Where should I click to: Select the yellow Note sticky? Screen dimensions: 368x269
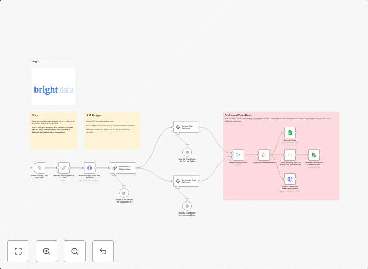pyautogui.click(x=53, y=131)
